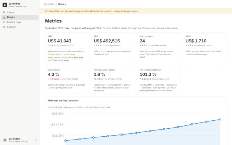Click the green 0.3 points retention change
The width and height of the screenshot is (232, 145).
point(145,79)
